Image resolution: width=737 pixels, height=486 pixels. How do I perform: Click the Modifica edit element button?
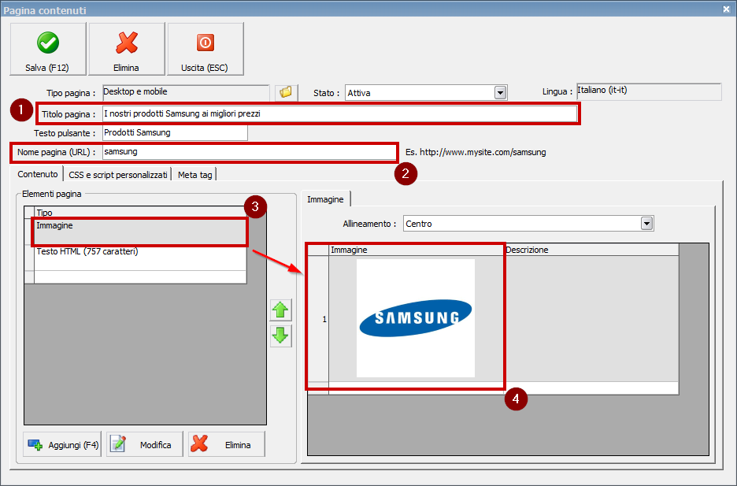[x=144, y=444]
